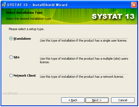This screenshot has height=107, width=139.
Task: Click the single user license description text
Action: (84, 41)
